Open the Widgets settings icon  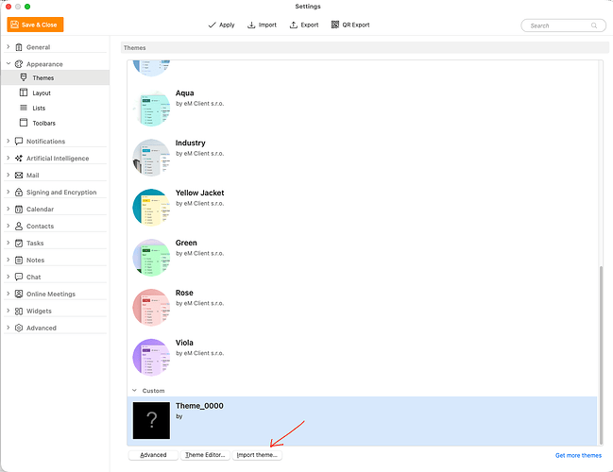pyautogui.click(x=19, y=311)
